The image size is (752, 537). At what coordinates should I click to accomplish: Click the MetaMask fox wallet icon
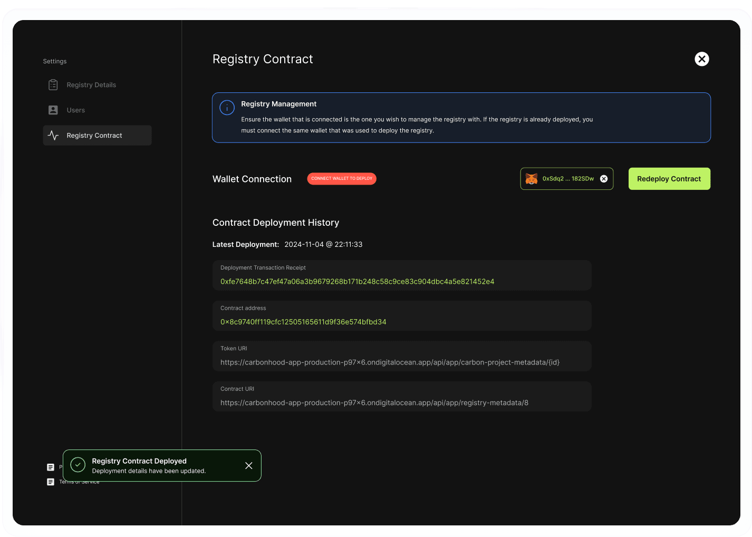click(532, 179)
